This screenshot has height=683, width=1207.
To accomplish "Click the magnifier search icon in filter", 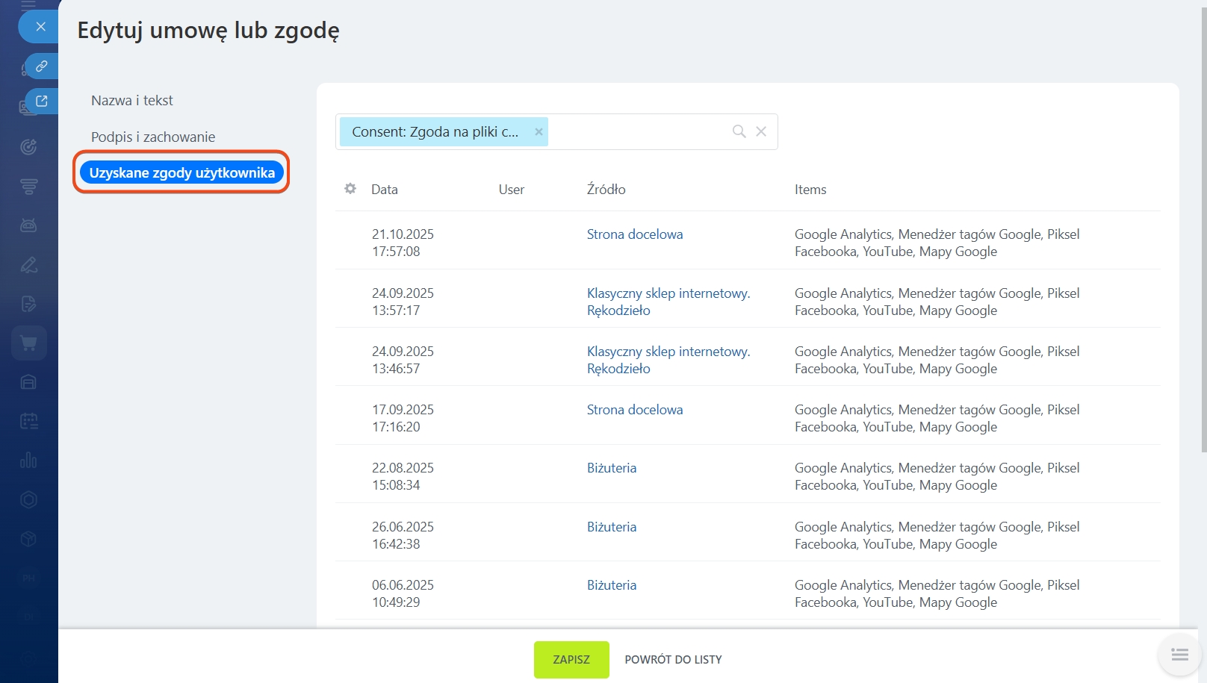I will 739,131.
